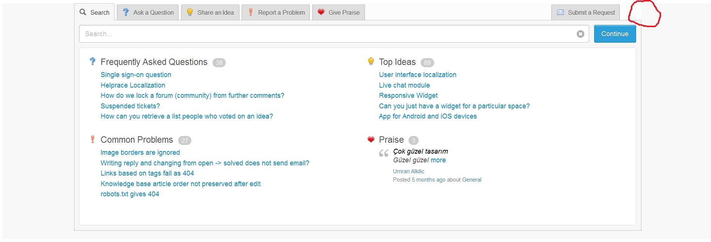The width and height of the screenshot is (711, 242).
Task: Focus the Search text field
Action: point(325,34)
